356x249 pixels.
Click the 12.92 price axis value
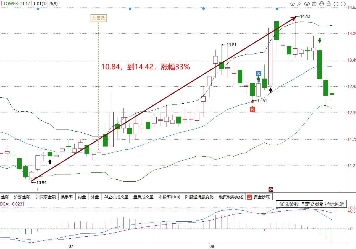click(x=352, y=86)
